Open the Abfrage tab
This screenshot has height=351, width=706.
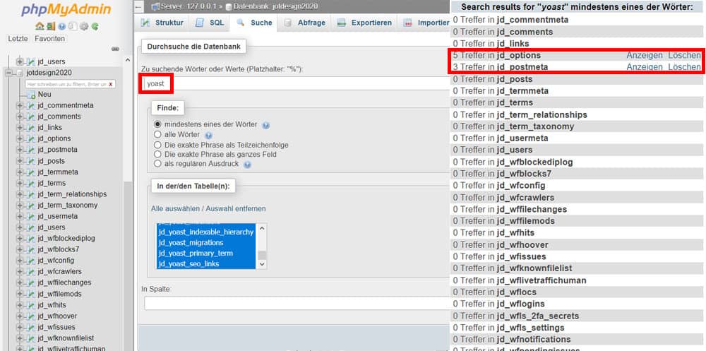click(x=305, y=23)
